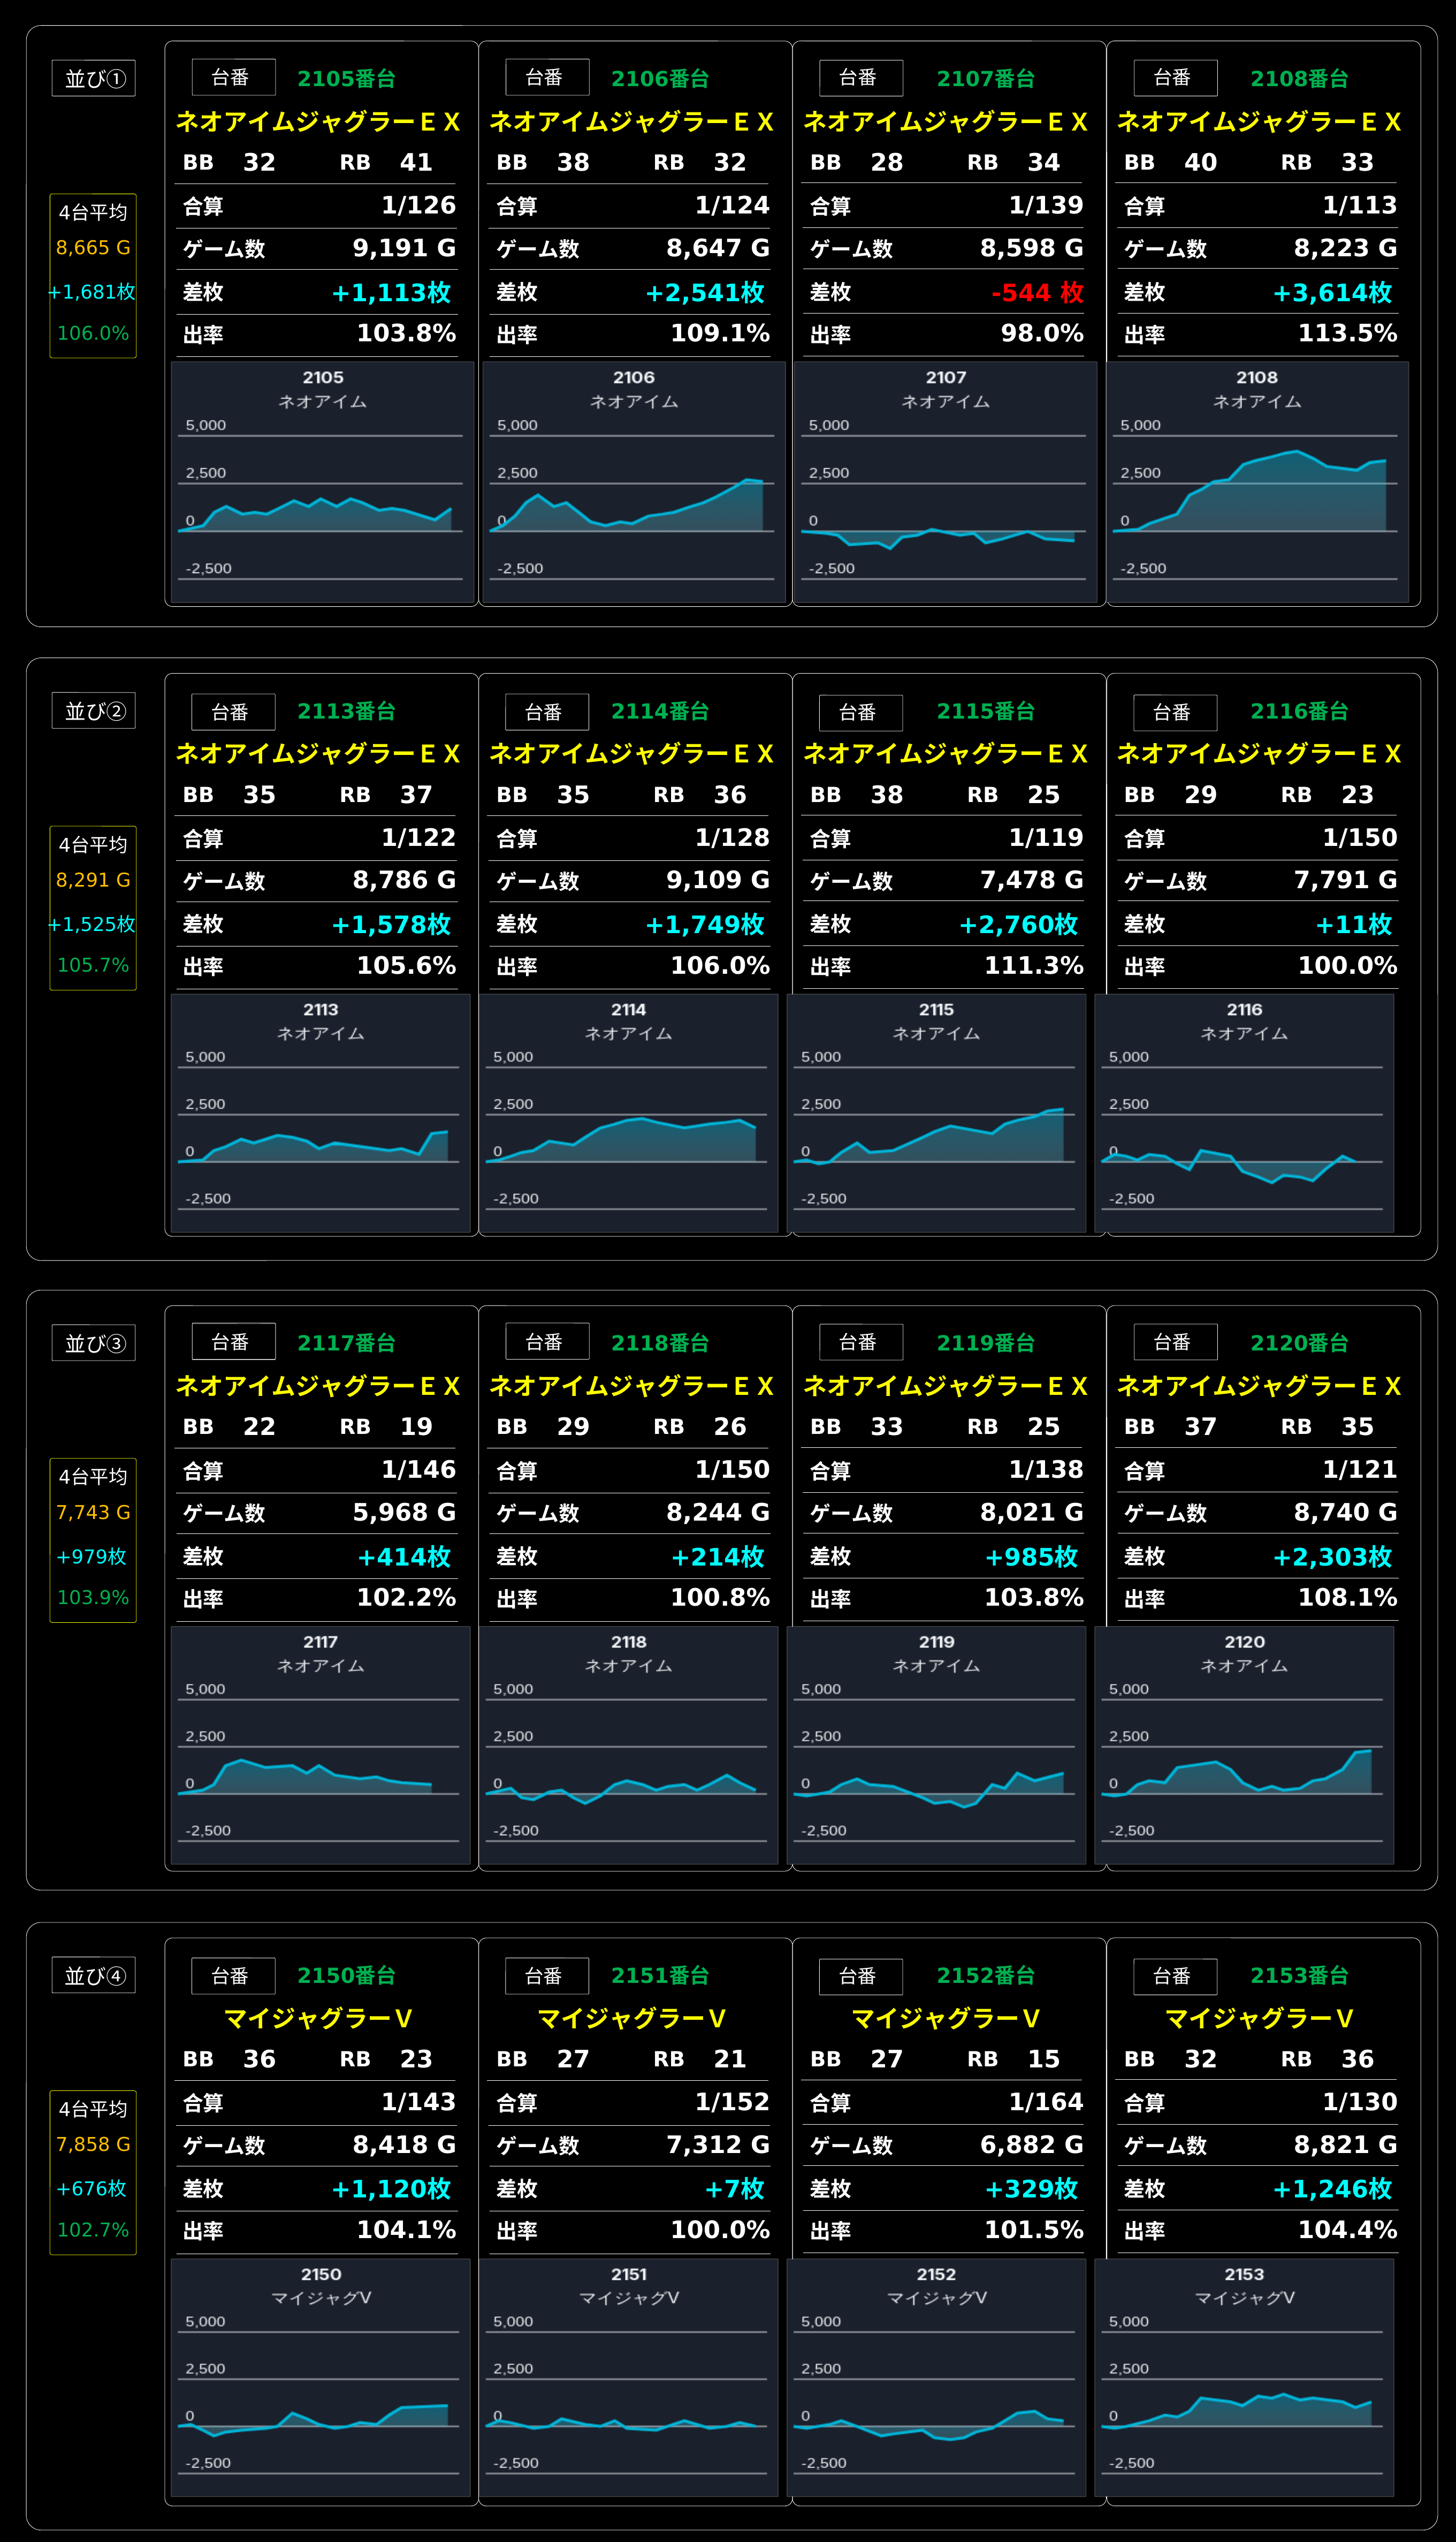Select the 2119番台 machine number

click(986, 1343)
